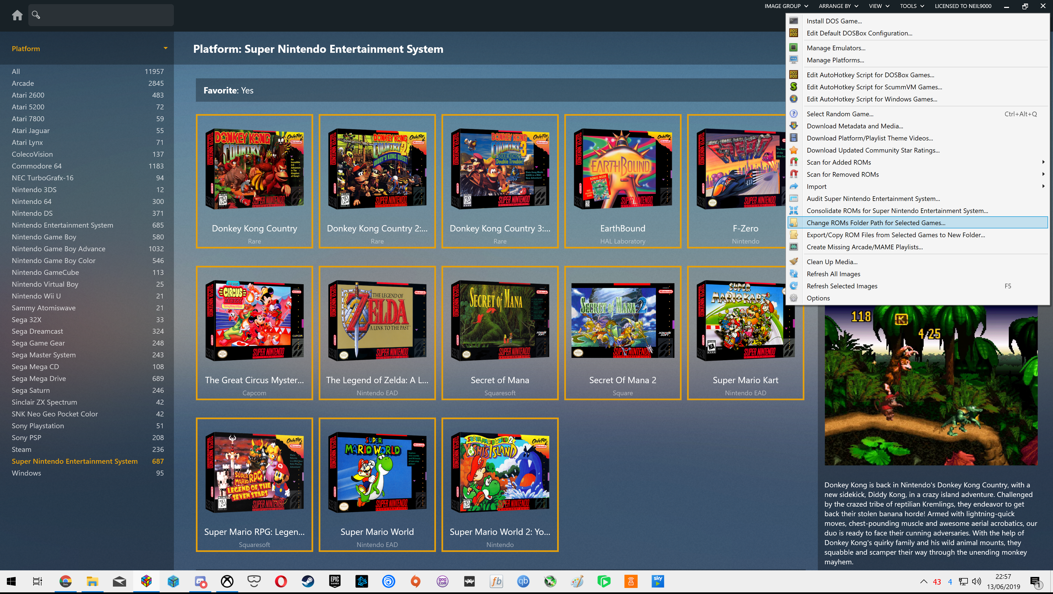Expand Scan for Added ROMs submenu
Screen dimensions: 1053x594
[x=1043, y=162]
